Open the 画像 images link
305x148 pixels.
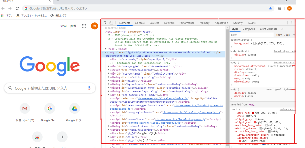coord(73,26)
